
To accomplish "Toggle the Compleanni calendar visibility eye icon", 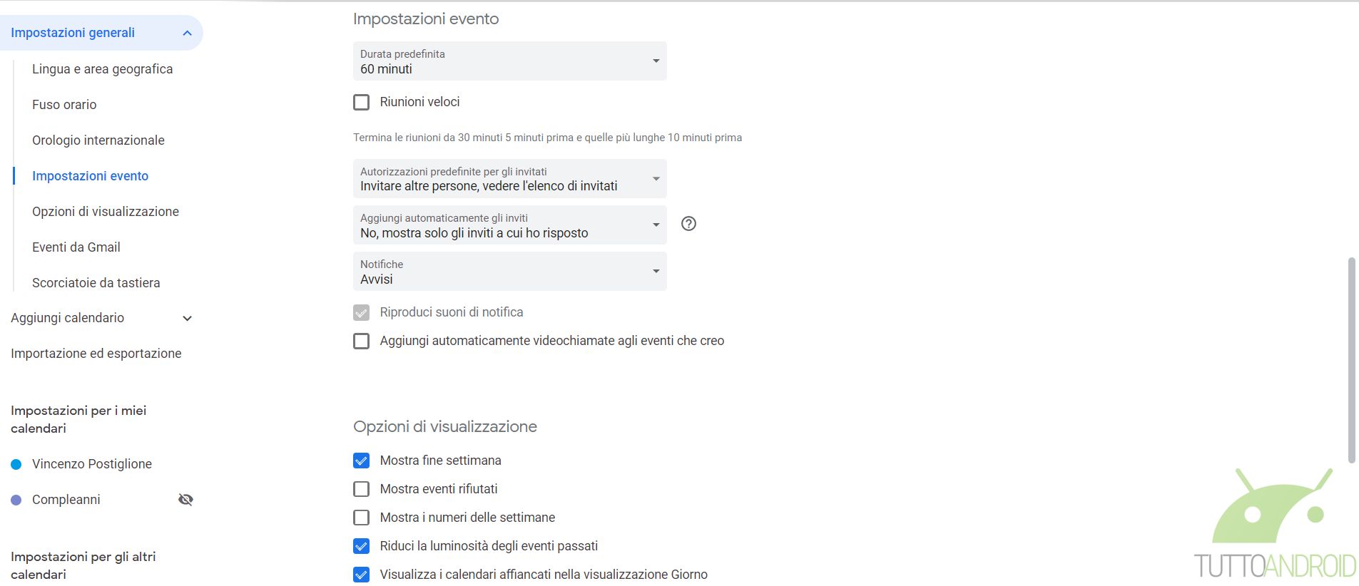I will pos(185,500).
